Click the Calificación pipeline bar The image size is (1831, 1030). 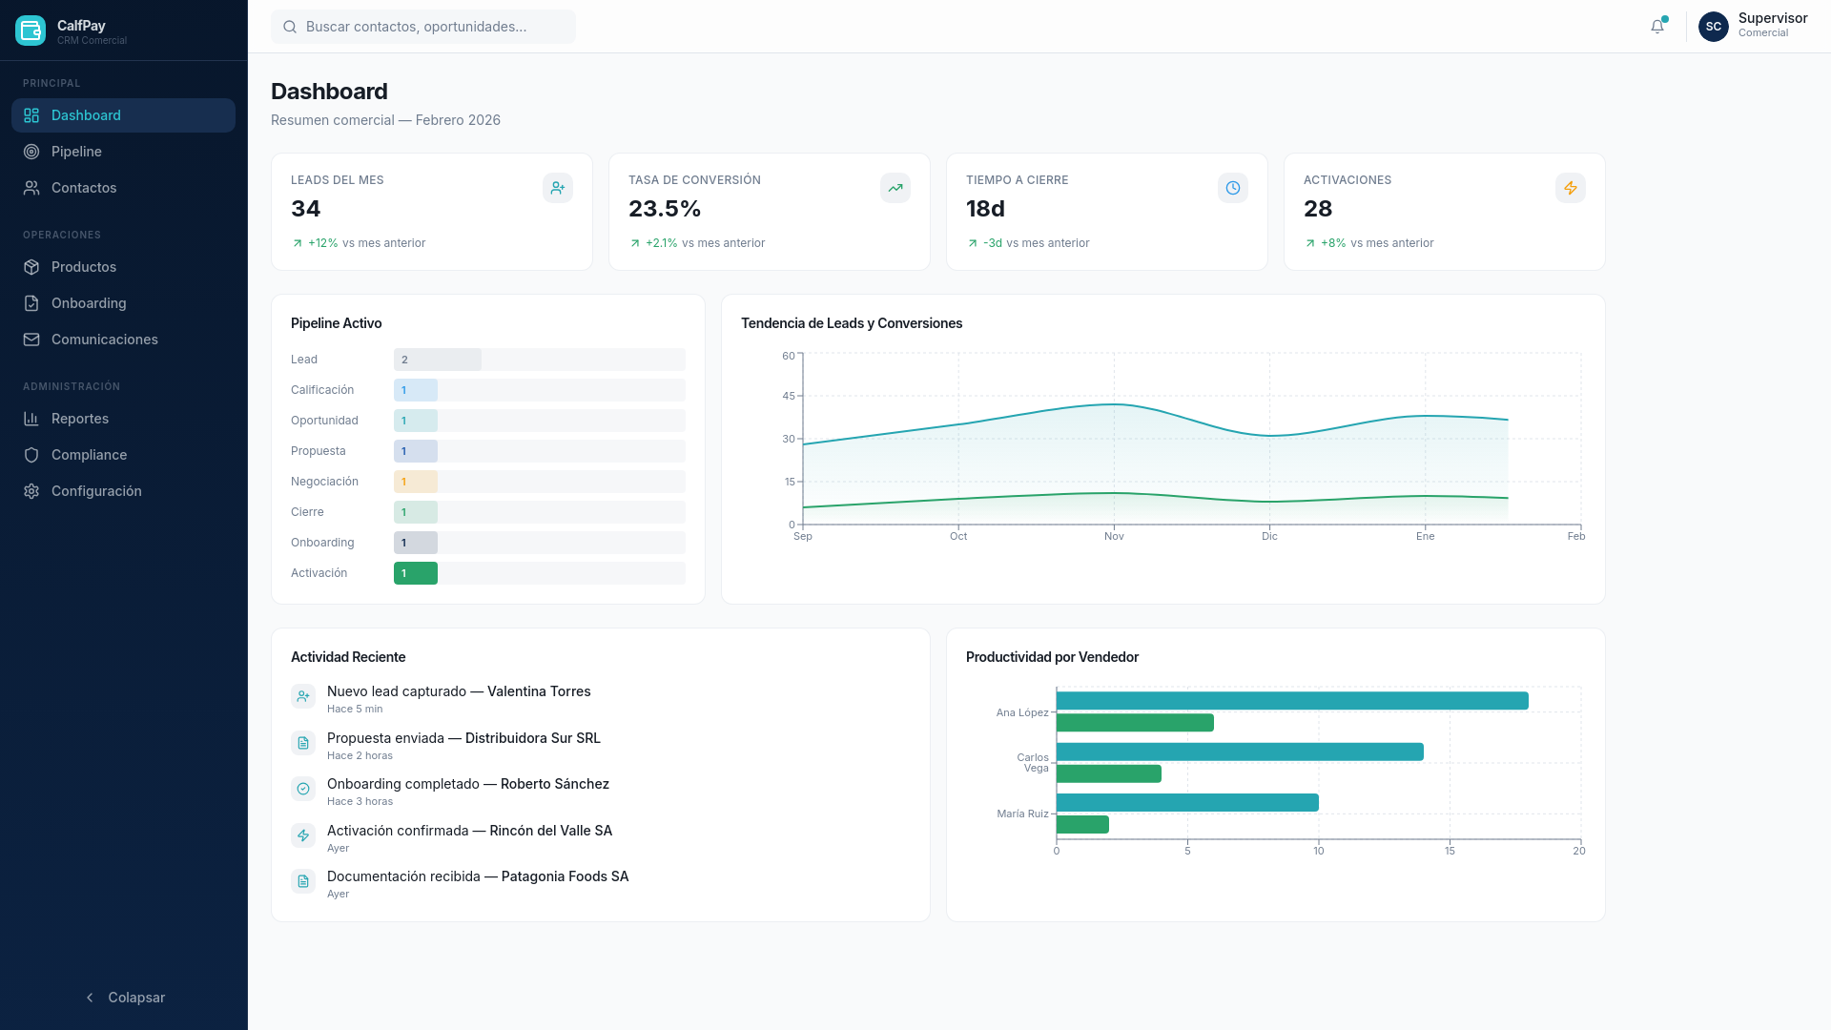416,390
